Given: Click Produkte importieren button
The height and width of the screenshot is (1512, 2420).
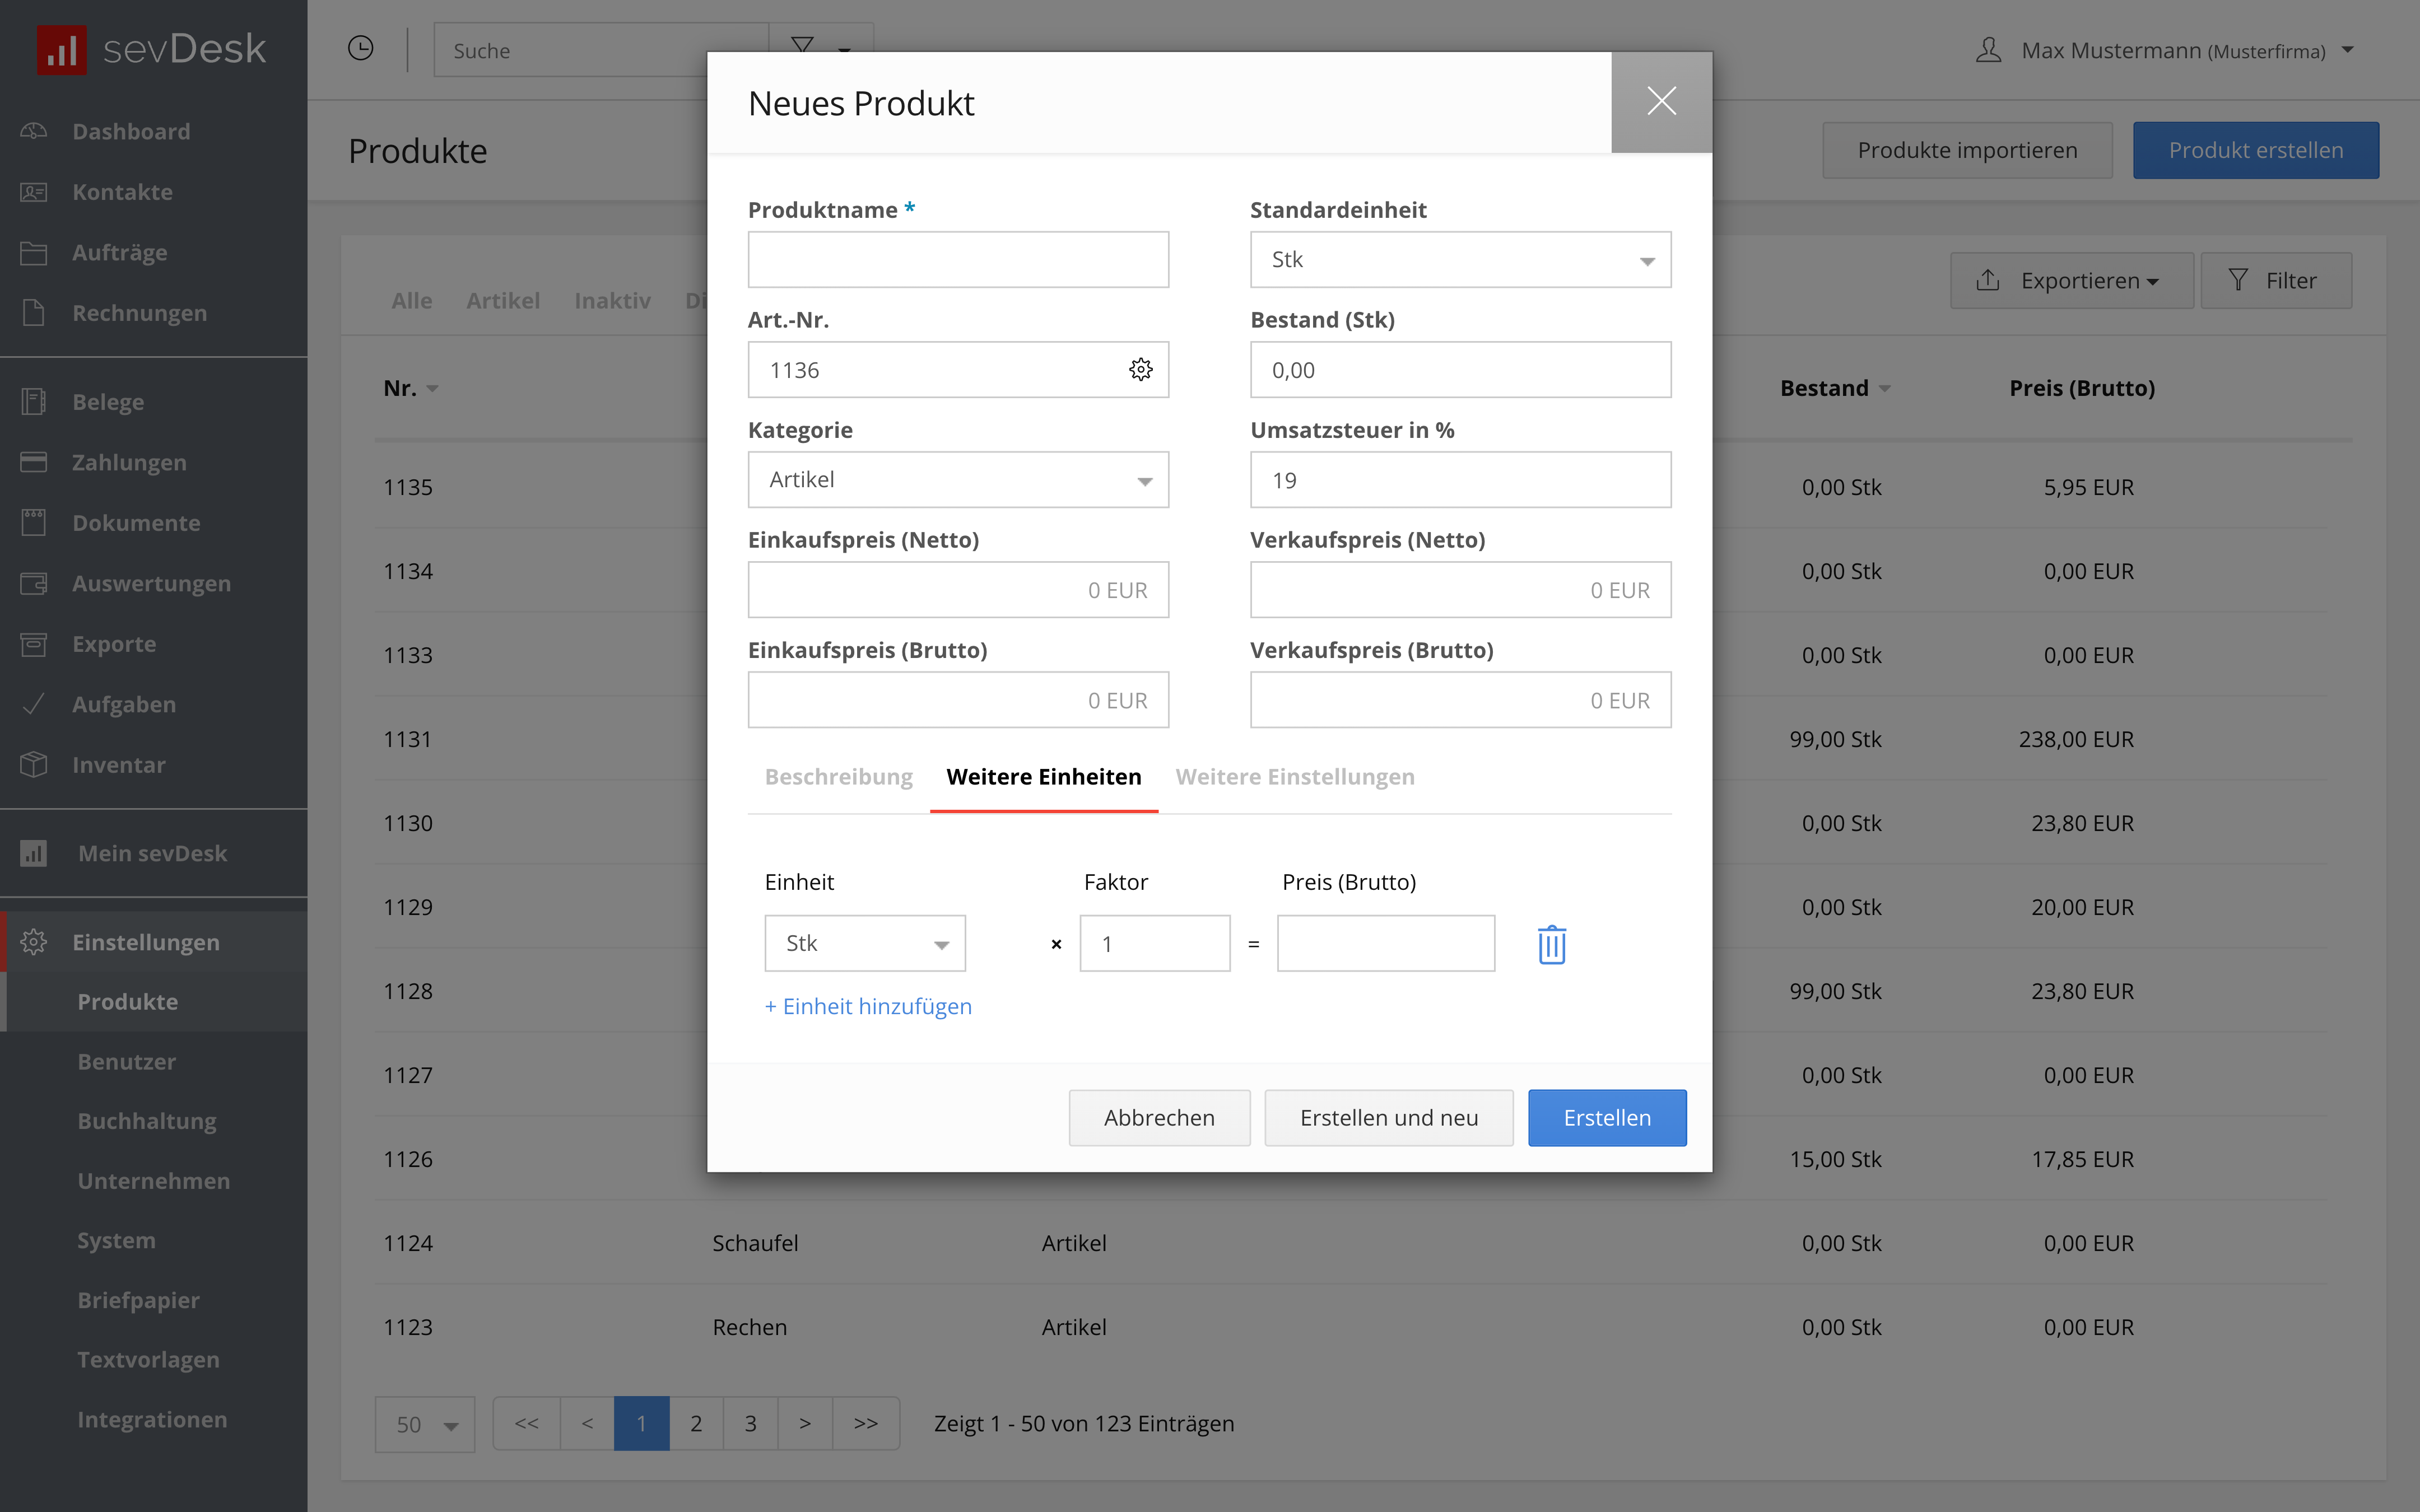Looking at the screenshot, I should tap(1967, 150).
